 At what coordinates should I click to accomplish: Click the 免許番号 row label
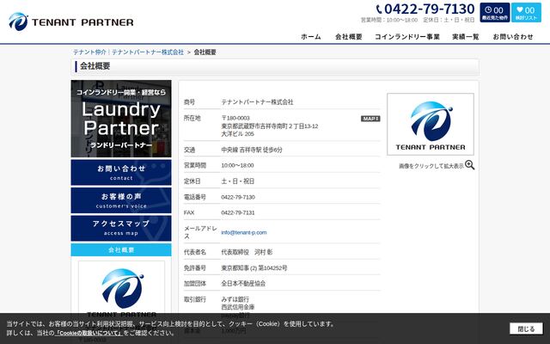click(195, 268)
